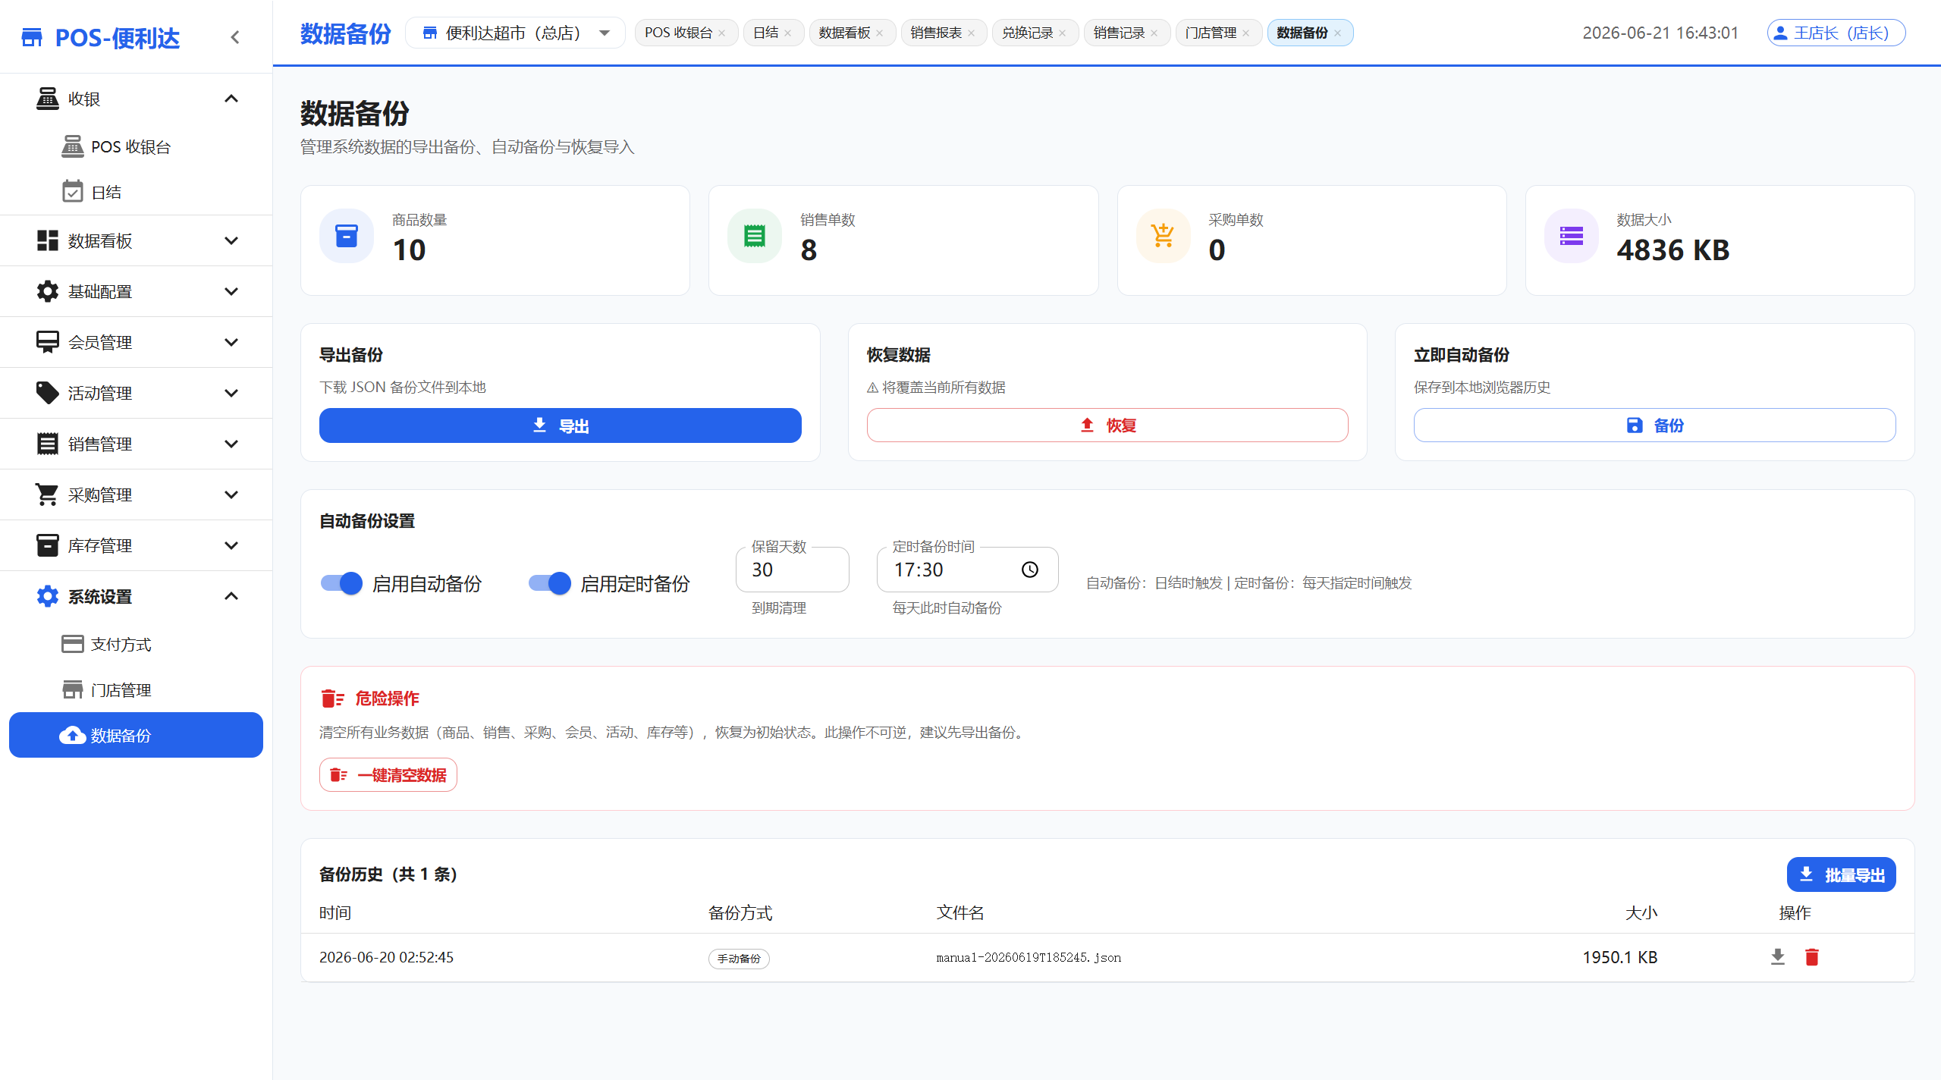Click the 一键清空数据 button
This screenshot has height=1080, width=1941.
[388, 775]
